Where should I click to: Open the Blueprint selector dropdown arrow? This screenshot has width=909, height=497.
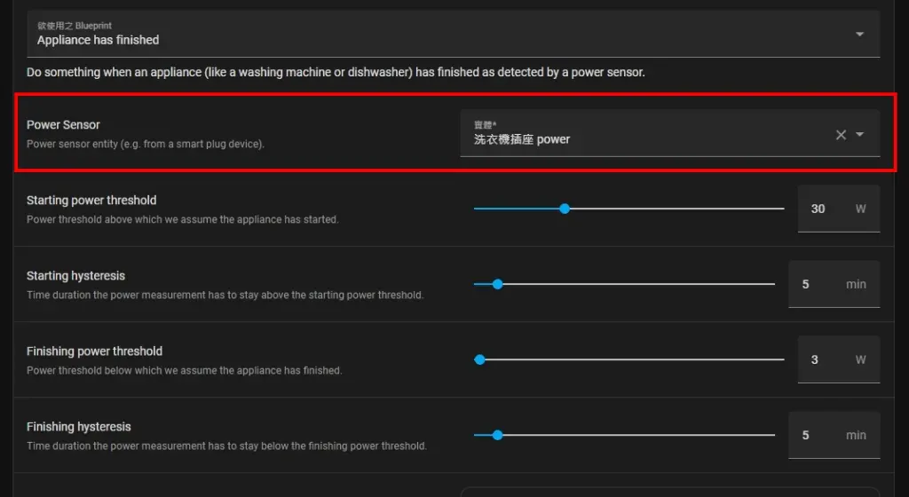tap(858, 34)
